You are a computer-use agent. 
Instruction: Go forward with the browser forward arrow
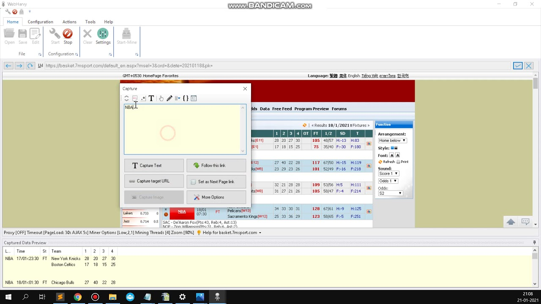point(19,65)
